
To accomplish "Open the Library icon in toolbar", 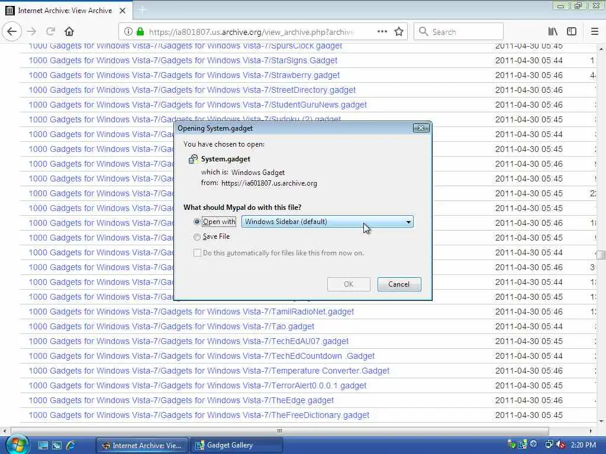I will pos(553,32).
